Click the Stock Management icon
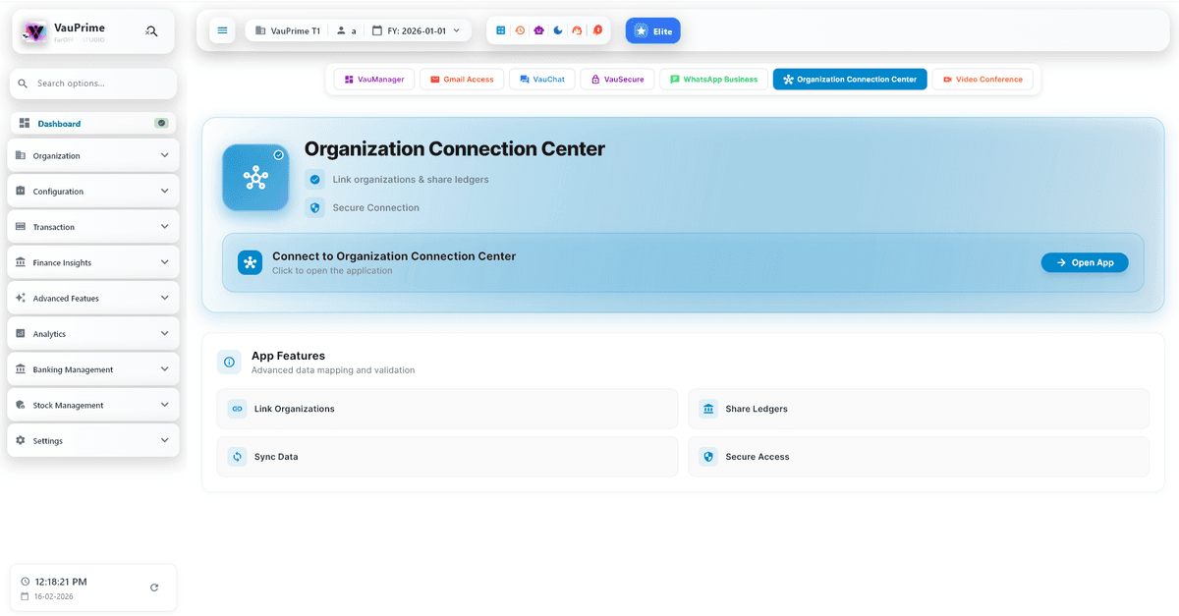1179x616 pixels. 21,404
